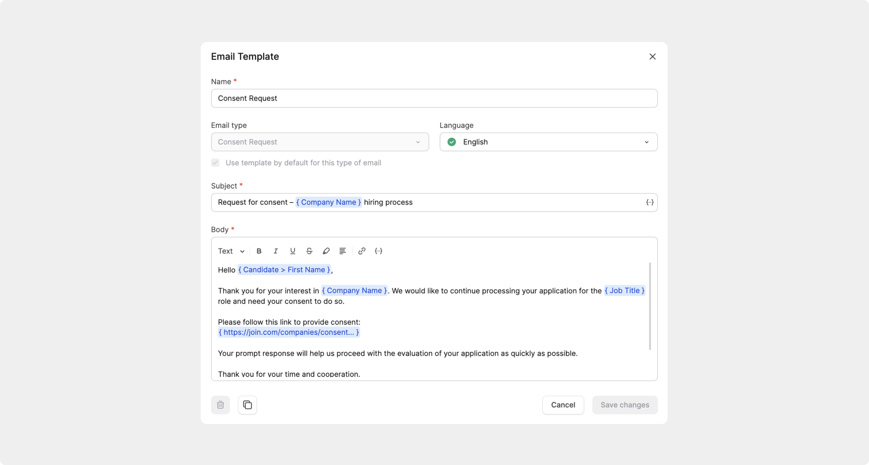
Task: Expand the Email type dropdown
Action: [x=320, y=142]
